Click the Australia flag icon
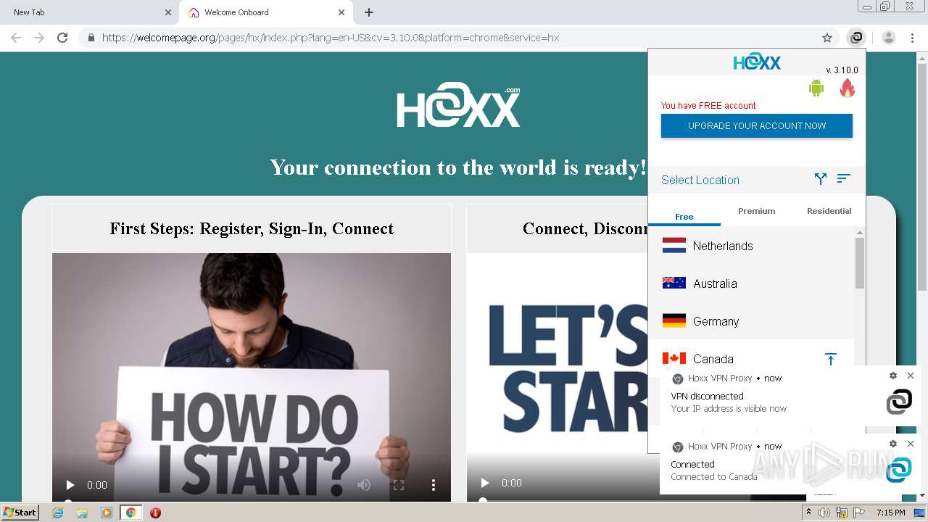 point(674,283)
